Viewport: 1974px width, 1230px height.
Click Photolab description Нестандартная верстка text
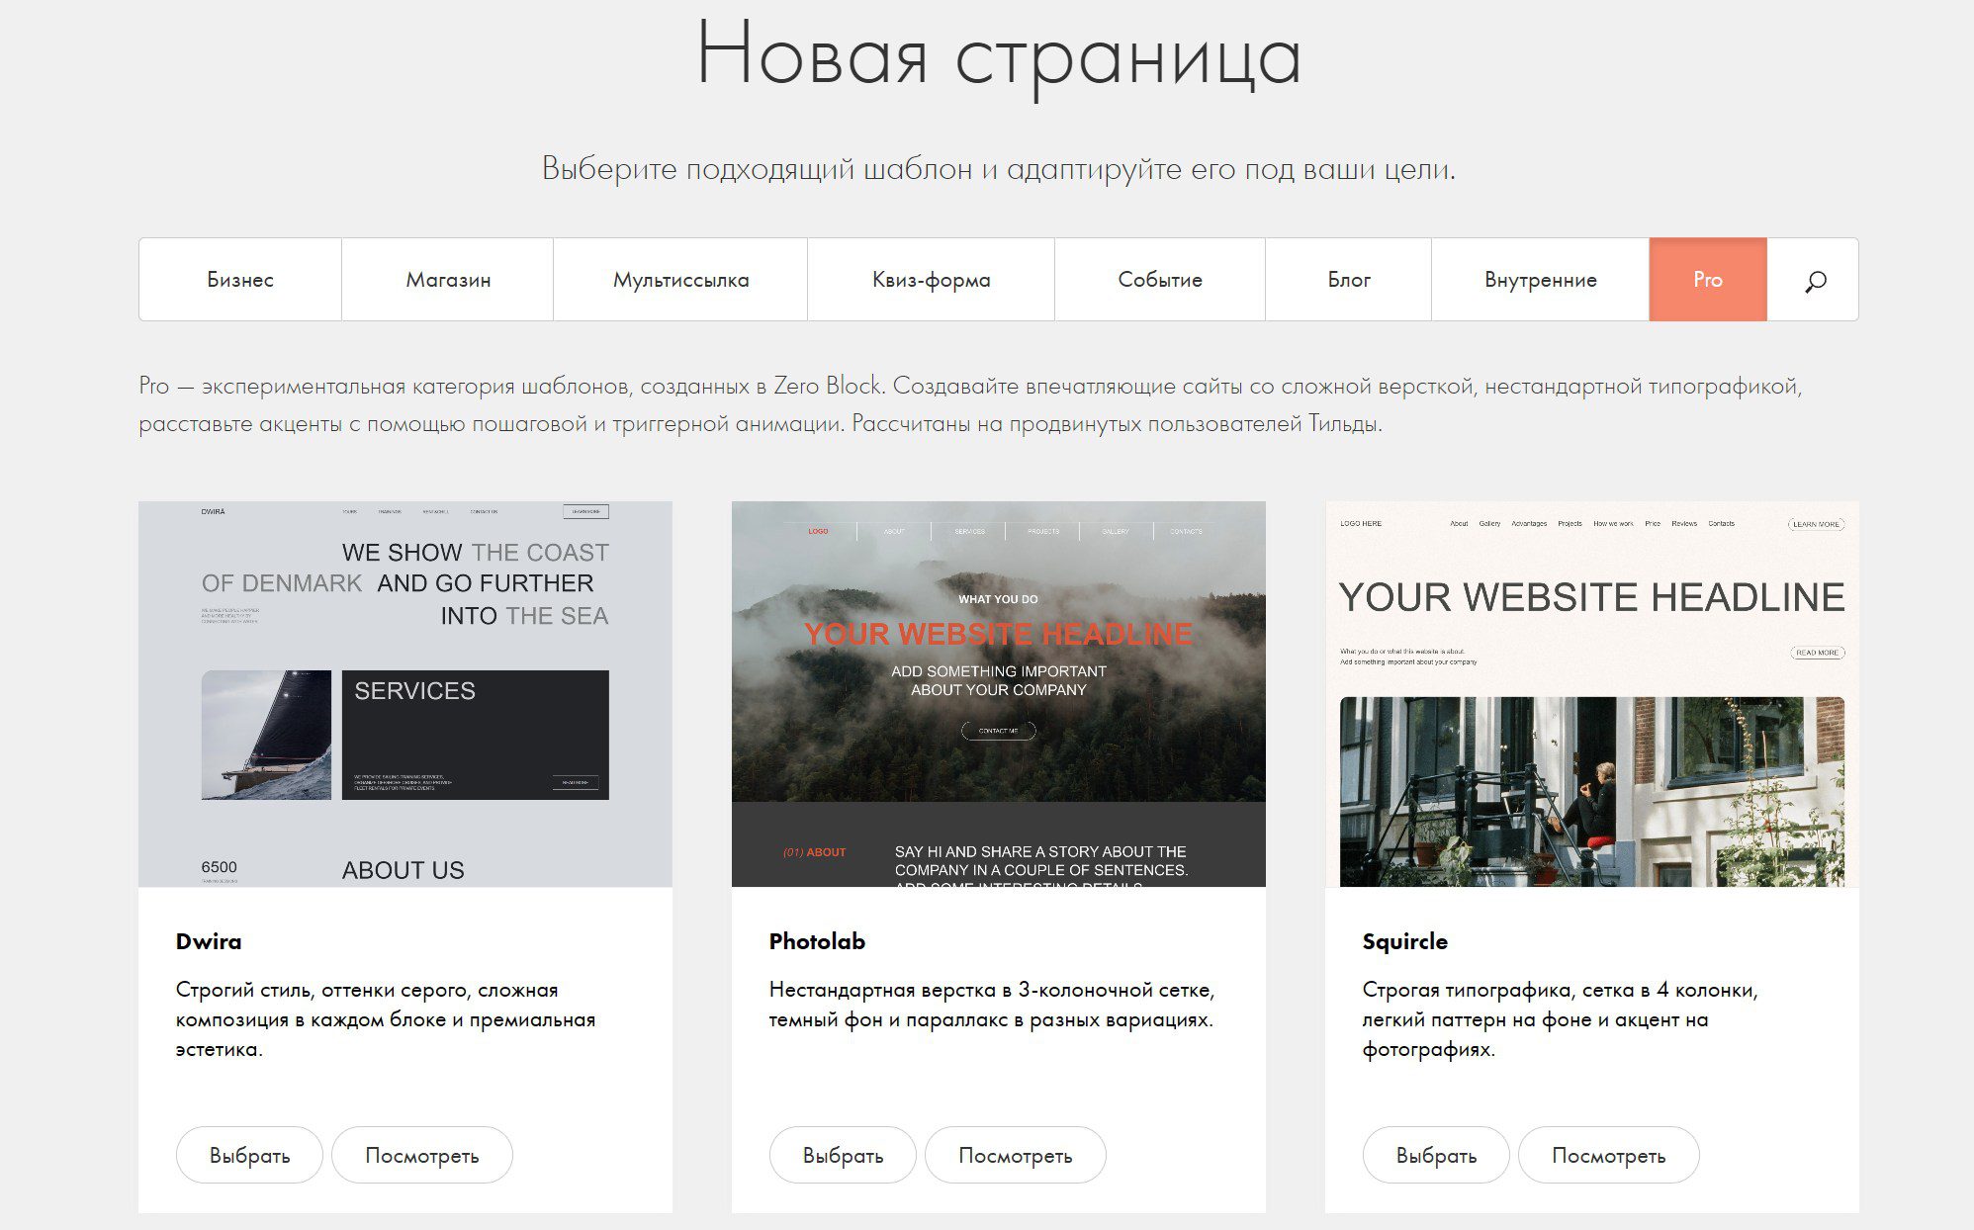click(x=992, y=1005)
